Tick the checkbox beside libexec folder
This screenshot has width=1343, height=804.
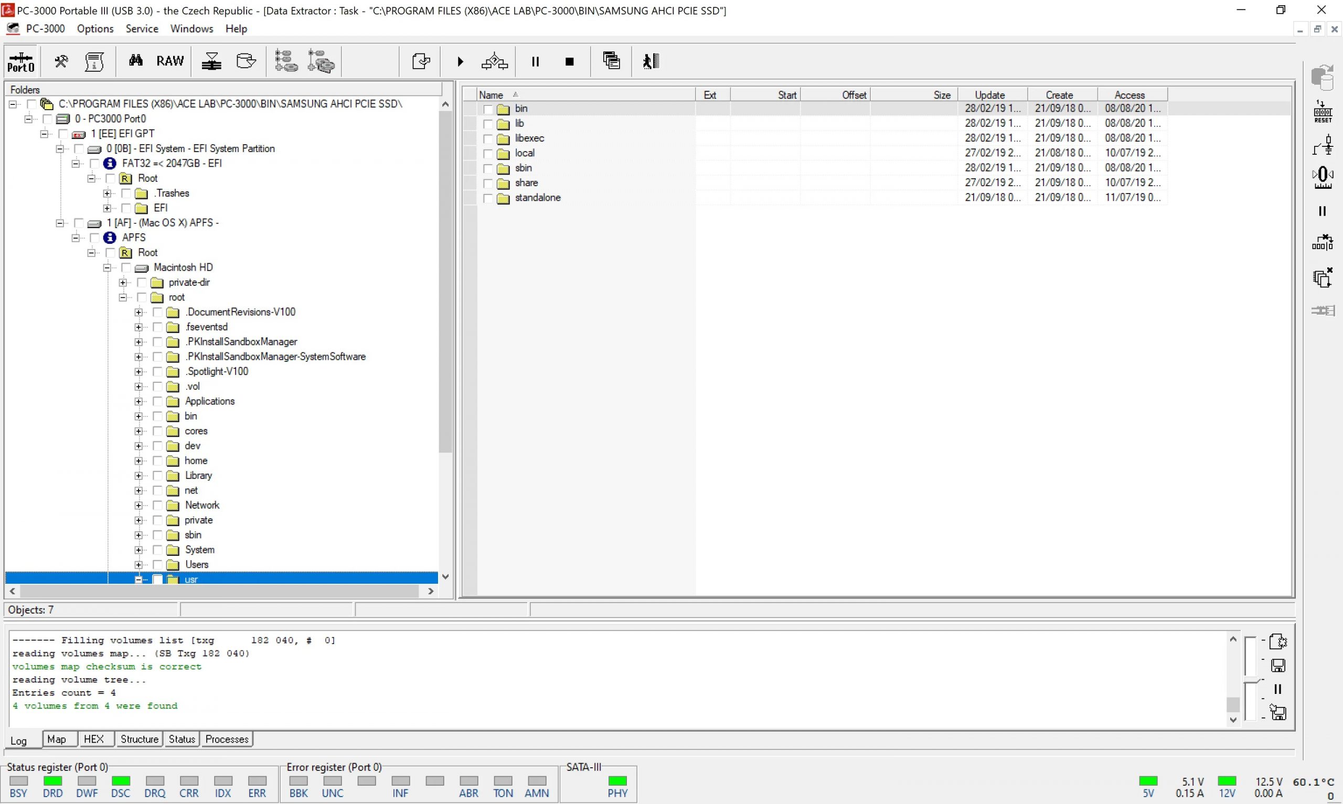(x=487, y=138)
